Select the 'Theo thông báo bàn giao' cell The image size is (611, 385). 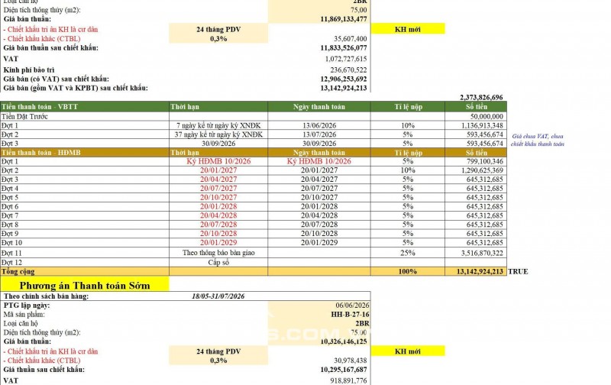click(x=218, y=253)
